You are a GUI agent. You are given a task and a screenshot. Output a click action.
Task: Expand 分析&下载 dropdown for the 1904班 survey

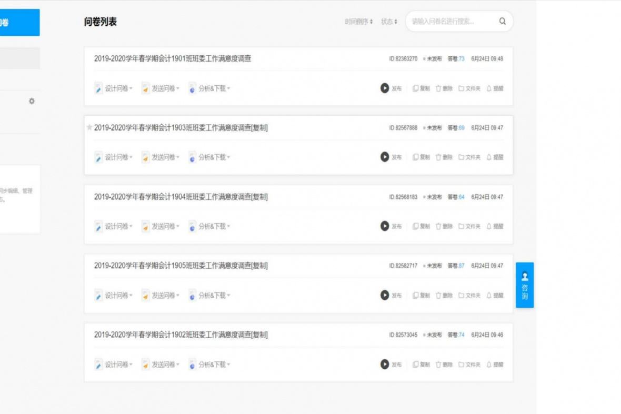click(x=209, y=226)
